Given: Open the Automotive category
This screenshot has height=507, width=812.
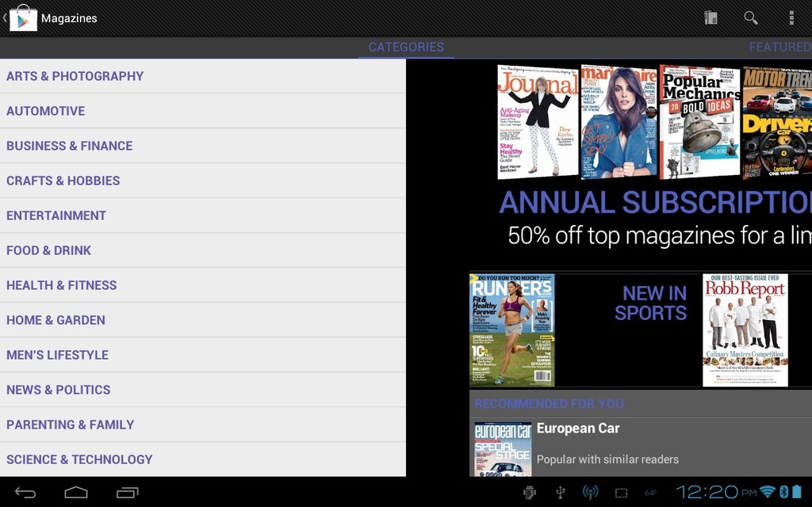Looking at the screenshot, I should [x=202, y=111].
